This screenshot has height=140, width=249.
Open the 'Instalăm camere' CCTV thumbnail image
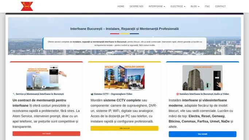[x=125, y=78]
